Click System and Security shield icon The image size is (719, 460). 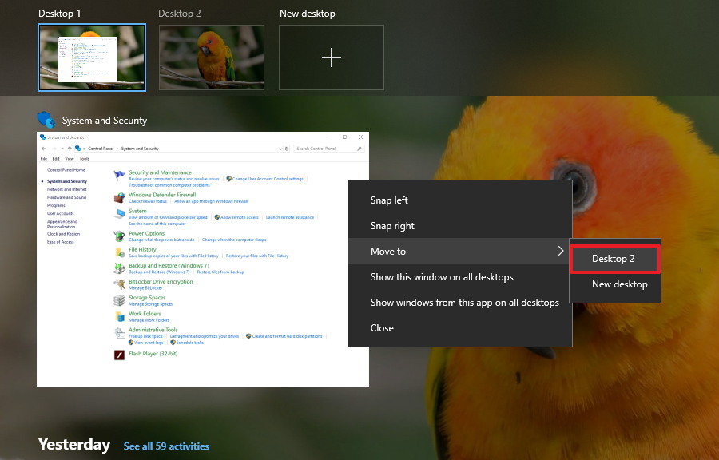click(x=46, y=120)
